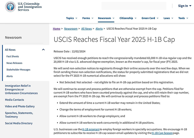194x138 pixels.
Task: Click the Release Date 12/02/2024 text
Action: [69, 51]
